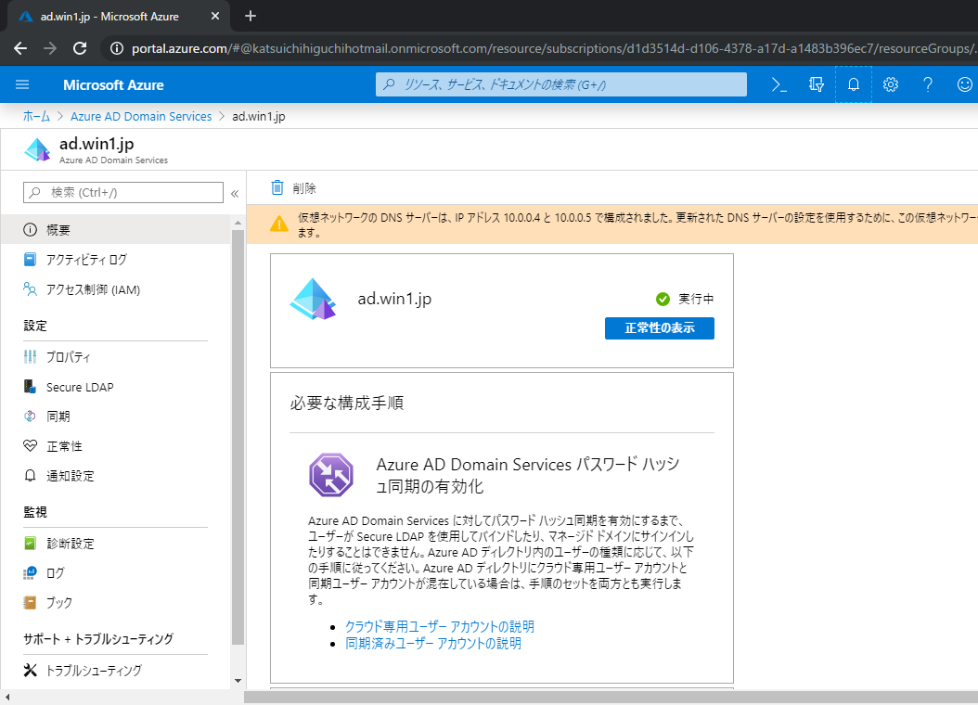Open 同期済みユーザー アカウントの説明 link
Viewport: 978px width, 705px height.
click(x=433, y=643)
